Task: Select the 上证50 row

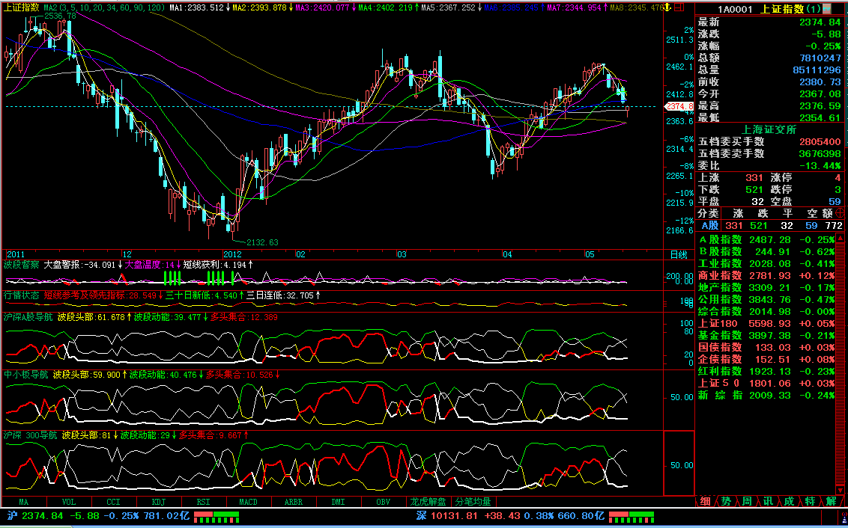Action: tap(766, 384)
